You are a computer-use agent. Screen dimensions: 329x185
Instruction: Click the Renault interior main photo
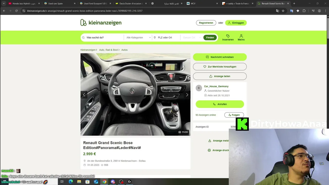[x=135, y=94]
